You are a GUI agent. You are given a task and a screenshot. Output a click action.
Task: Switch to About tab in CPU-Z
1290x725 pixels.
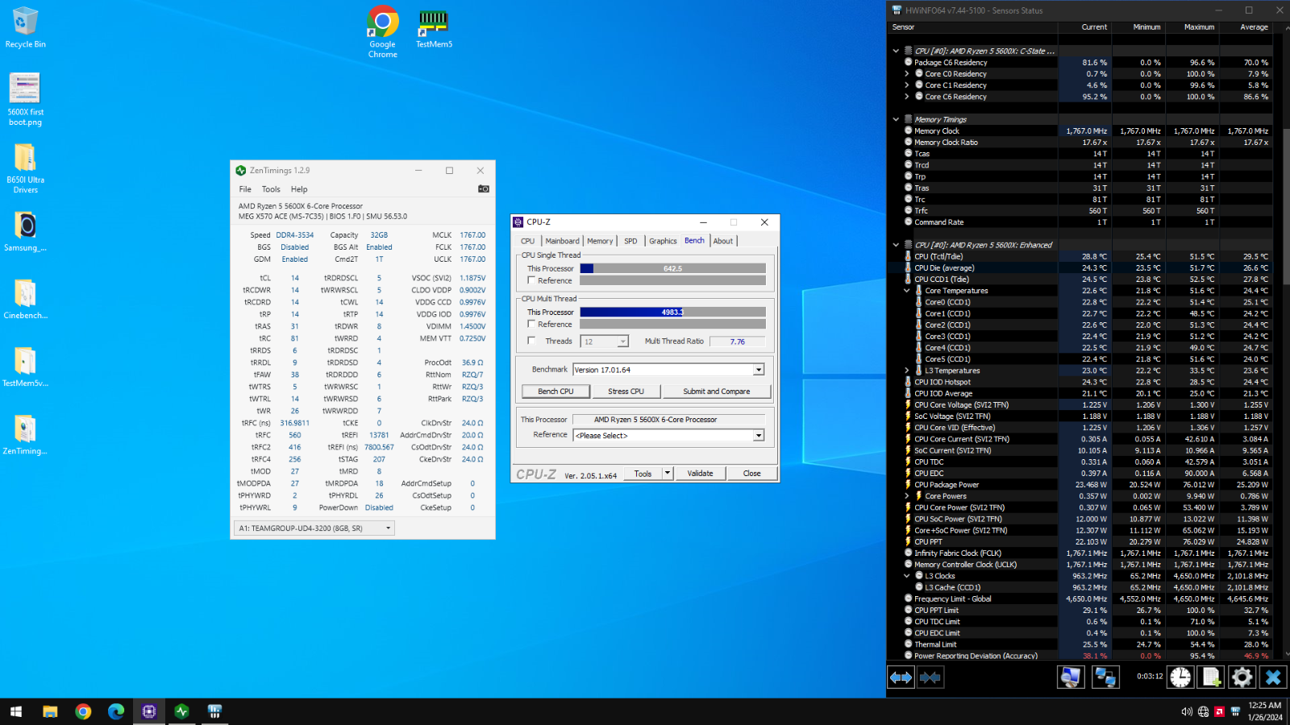pyautogui.click(x=723, y=241)
